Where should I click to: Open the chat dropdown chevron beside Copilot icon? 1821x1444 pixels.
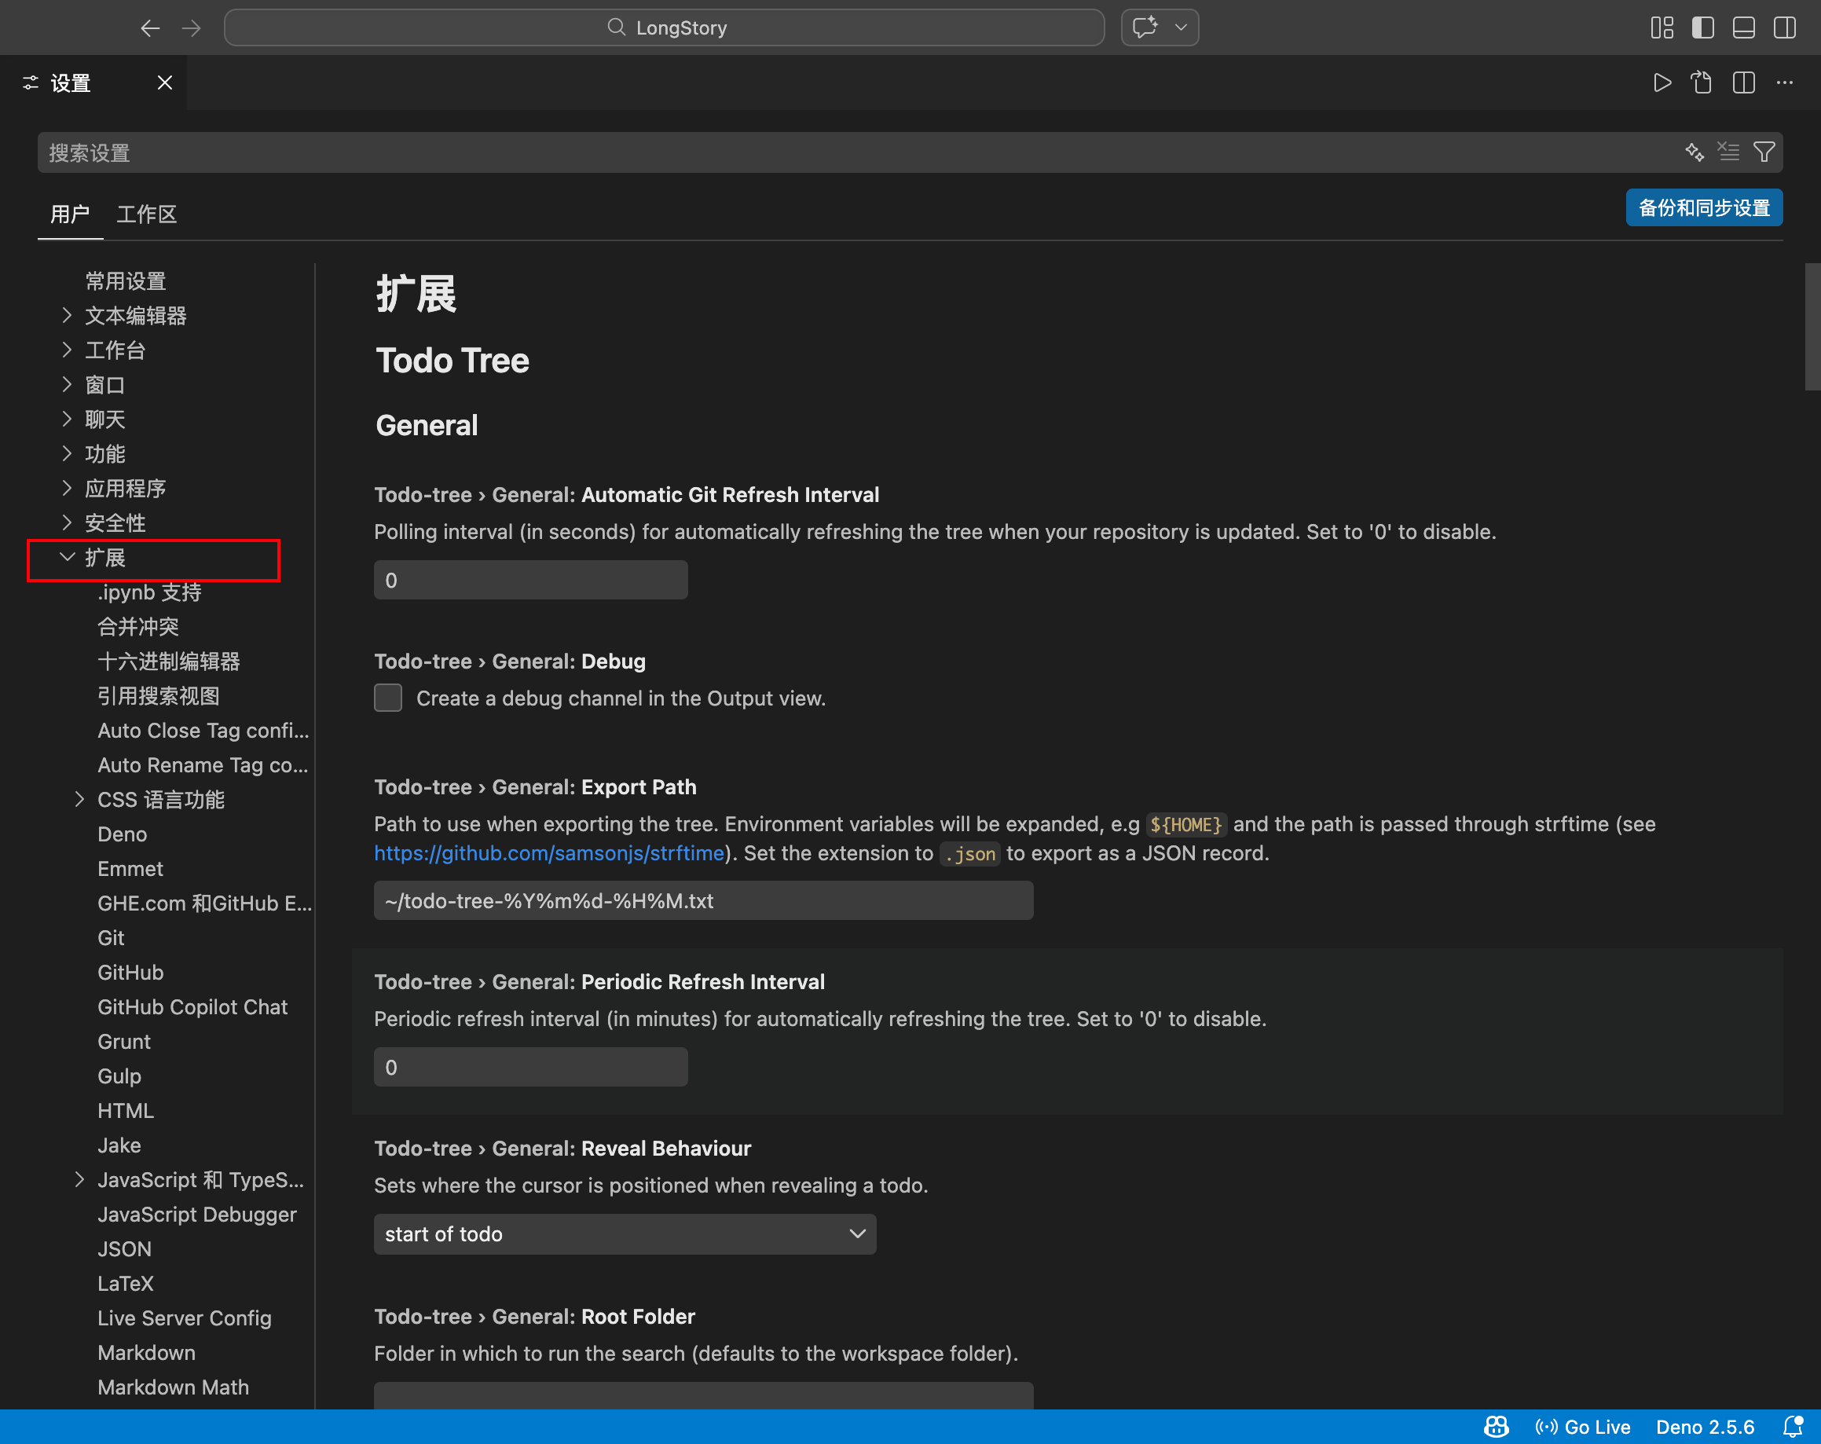[x=1181, y=27]
